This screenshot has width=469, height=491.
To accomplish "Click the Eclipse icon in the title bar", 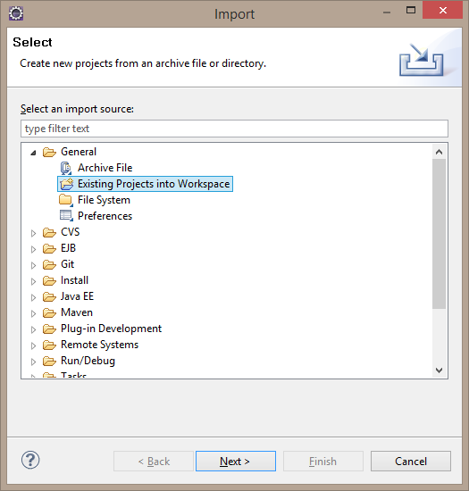I will tap(16, 13).
